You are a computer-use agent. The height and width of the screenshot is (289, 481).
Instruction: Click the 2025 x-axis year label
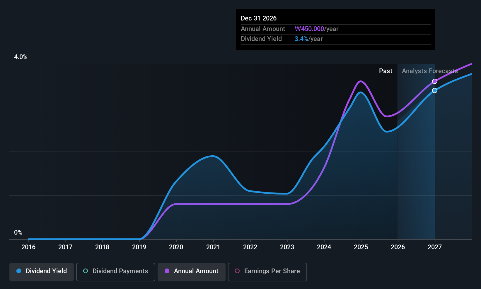pos(361,247)
